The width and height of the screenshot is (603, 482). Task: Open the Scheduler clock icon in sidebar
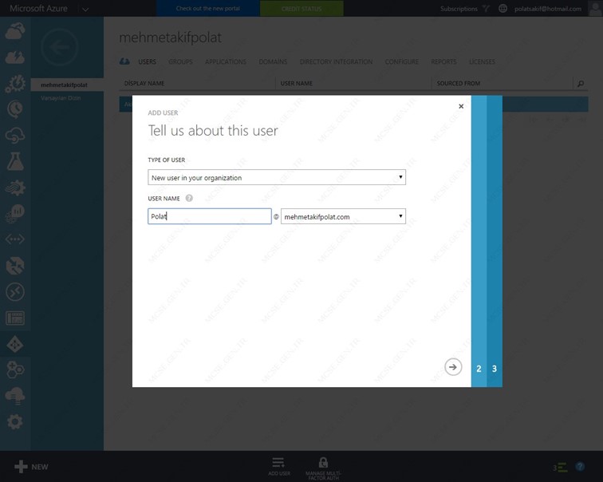(x=15, y=109)
